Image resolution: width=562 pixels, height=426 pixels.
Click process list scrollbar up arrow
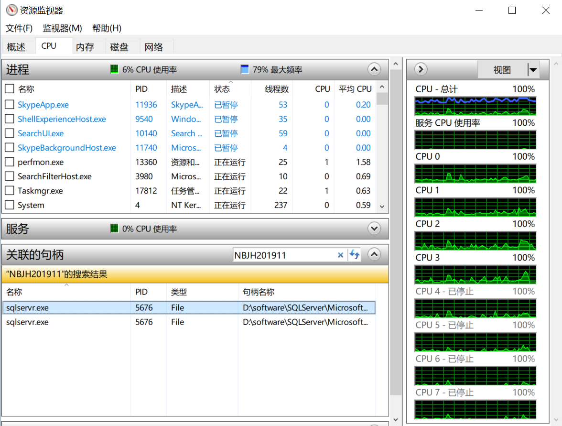[x=382, y=87]
